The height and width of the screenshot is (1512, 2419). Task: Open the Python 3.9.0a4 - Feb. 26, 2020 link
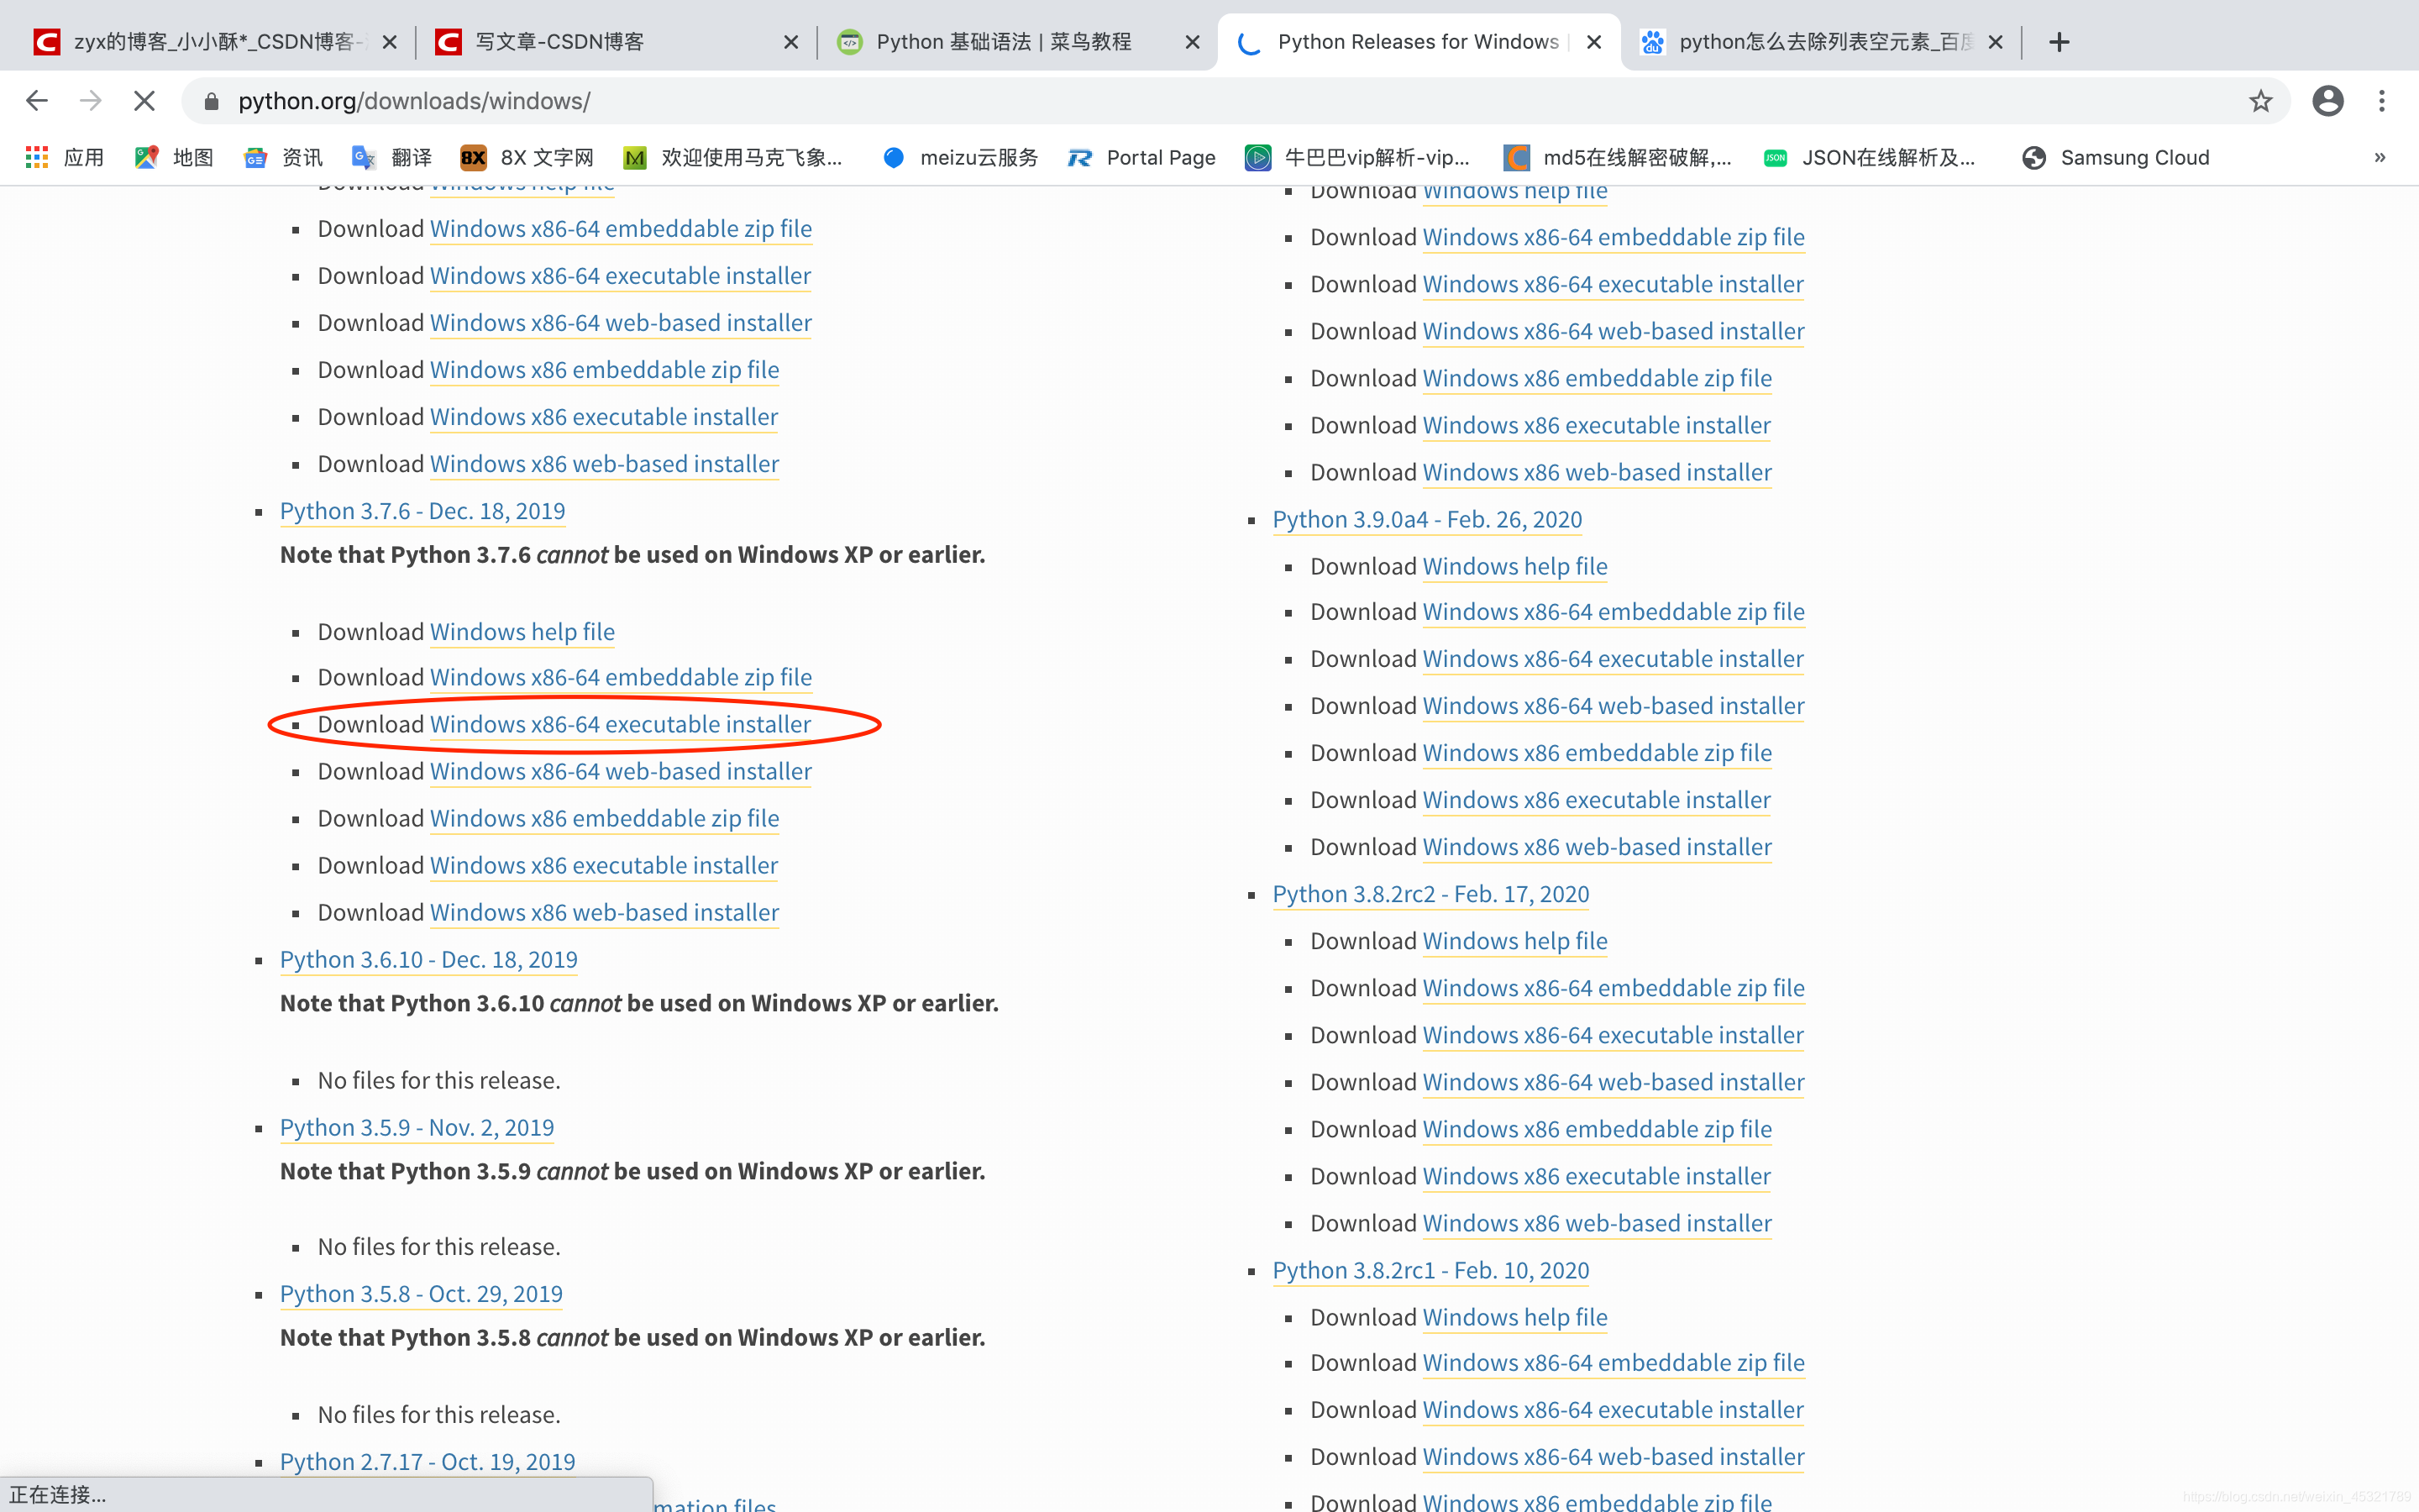(1427, 519)
